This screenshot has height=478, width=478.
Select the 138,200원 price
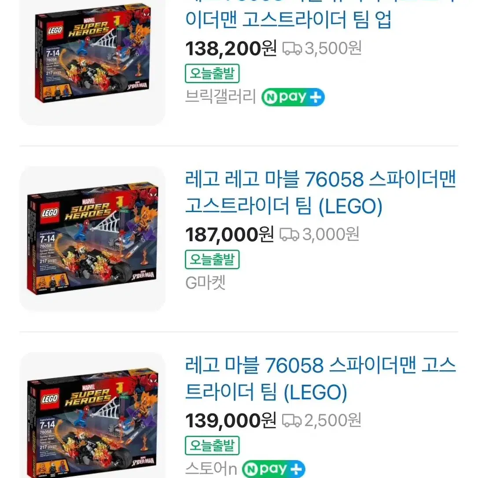point(231,48)
